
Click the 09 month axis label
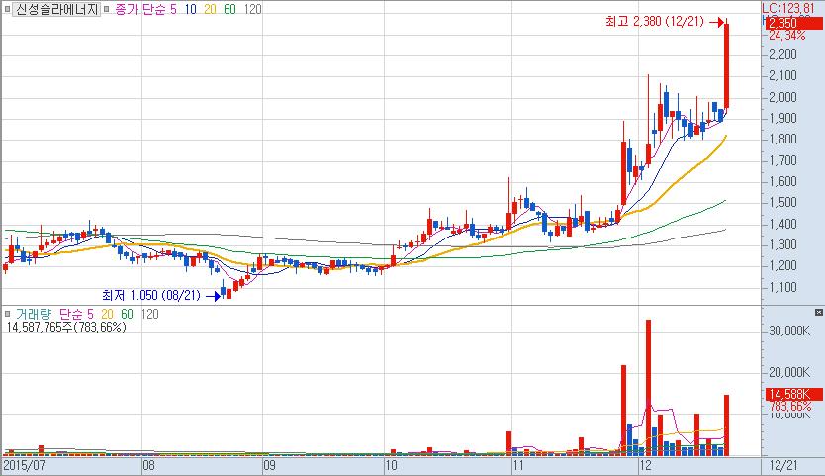269,465
